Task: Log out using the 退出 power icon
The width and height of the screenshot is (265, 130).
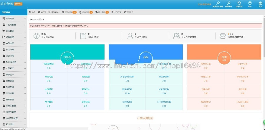Action: point(261,3)
